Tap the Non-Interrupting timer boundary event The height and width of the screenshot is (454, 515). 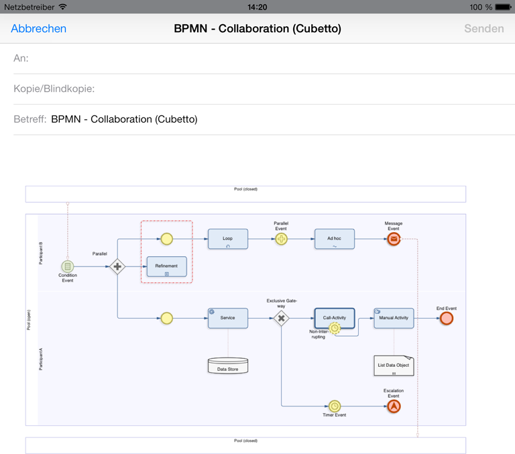[x=335, y=328]
